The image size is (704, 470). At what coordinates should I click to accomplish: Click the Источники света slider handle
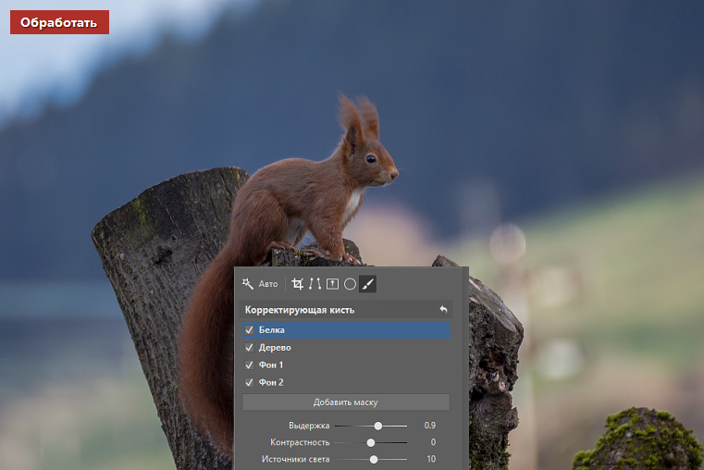point(374,459)
